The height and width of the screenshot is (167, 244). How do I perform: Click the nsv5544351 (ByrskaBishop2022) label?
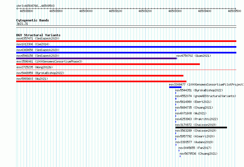click(199, 90)
